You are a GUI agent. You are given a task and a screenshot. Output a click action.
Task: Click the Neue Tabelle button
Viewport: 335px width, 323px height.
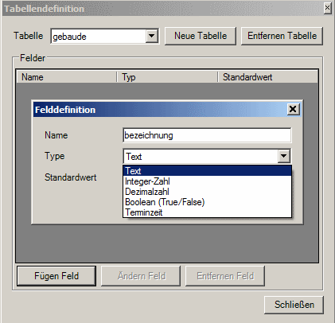point(201,36)
